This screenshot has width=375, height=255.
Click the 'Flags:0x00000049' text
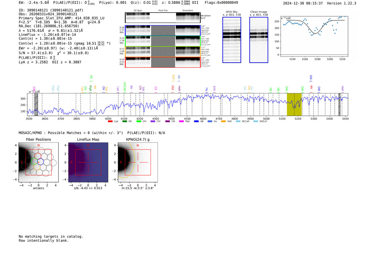click(221, 3)
